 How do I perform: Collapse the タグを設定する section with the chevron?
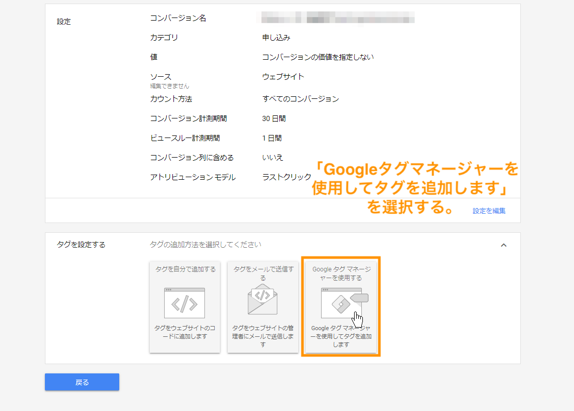click(504, 246)
